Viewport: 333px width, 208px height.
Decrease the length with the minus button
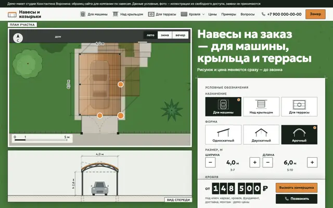(268, 162)
